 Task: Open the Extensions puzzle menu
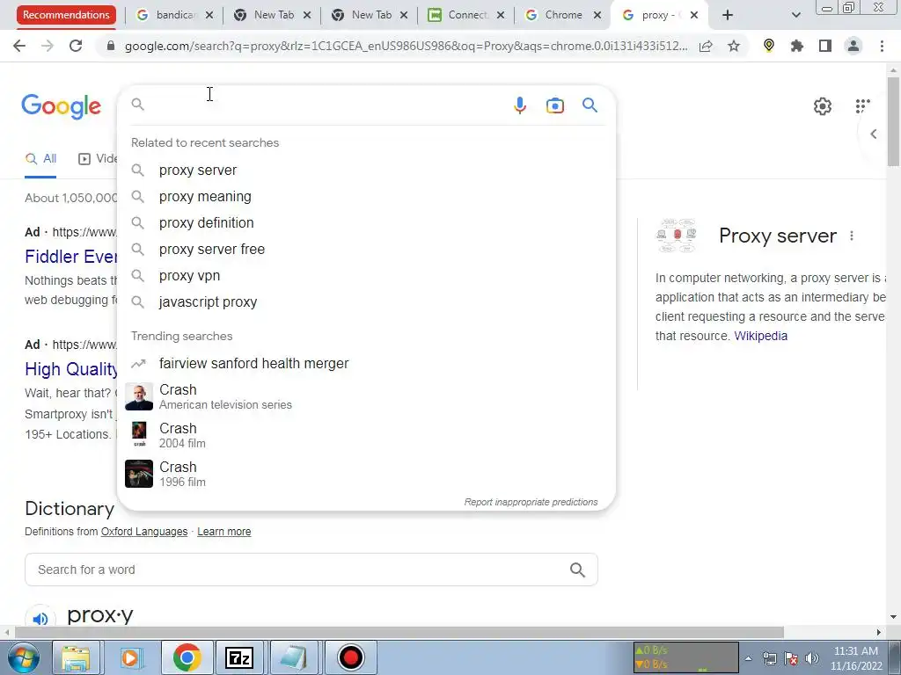(x=797, y=46)
